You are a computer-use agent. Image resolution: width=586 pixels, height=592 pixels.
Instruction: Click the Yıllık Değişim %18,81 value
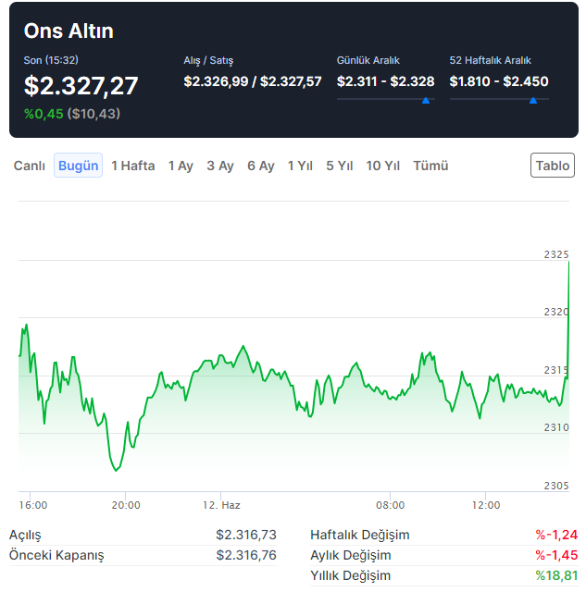(555, 575)
